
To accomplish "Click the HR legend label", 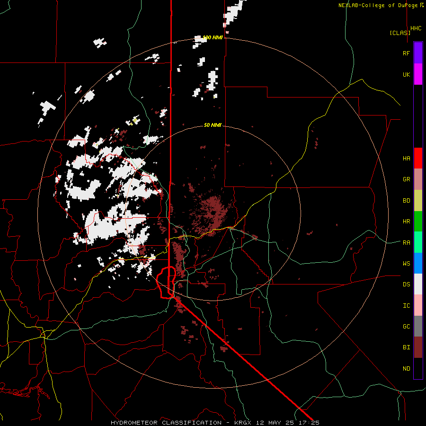I will 406,222.
